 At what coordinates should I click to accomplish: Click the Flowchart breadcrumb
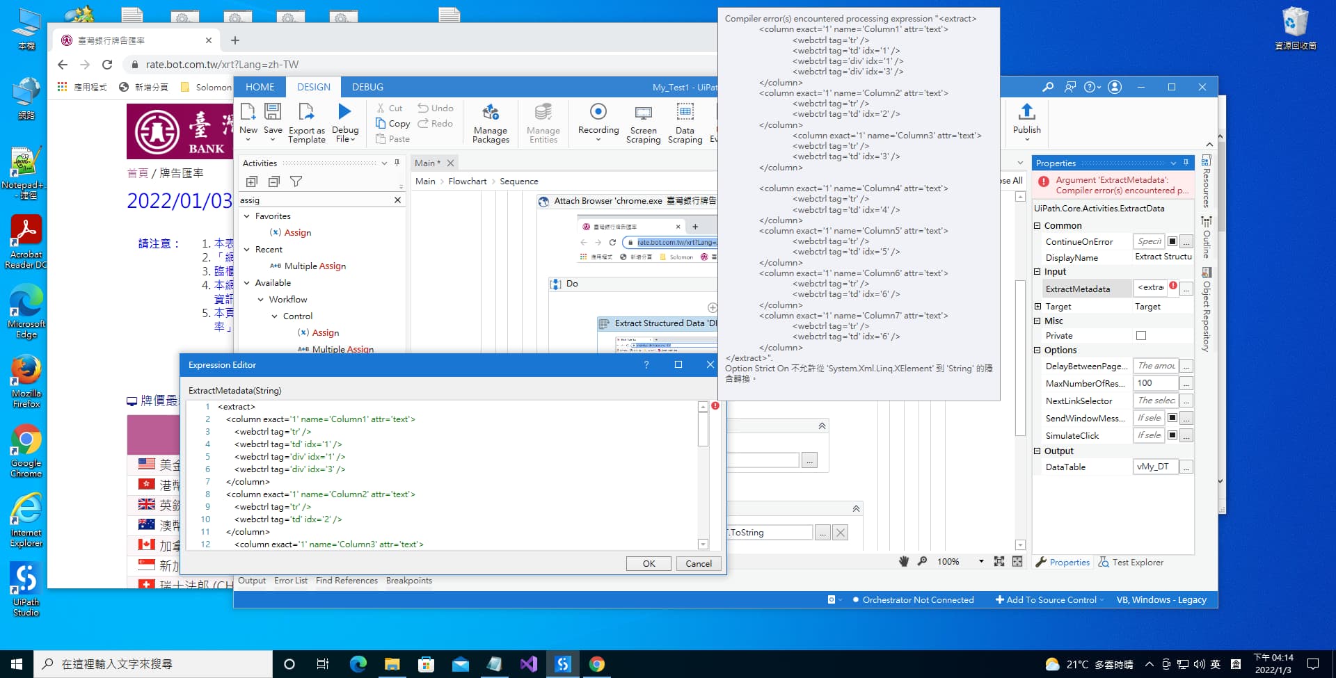pos(468,181)
